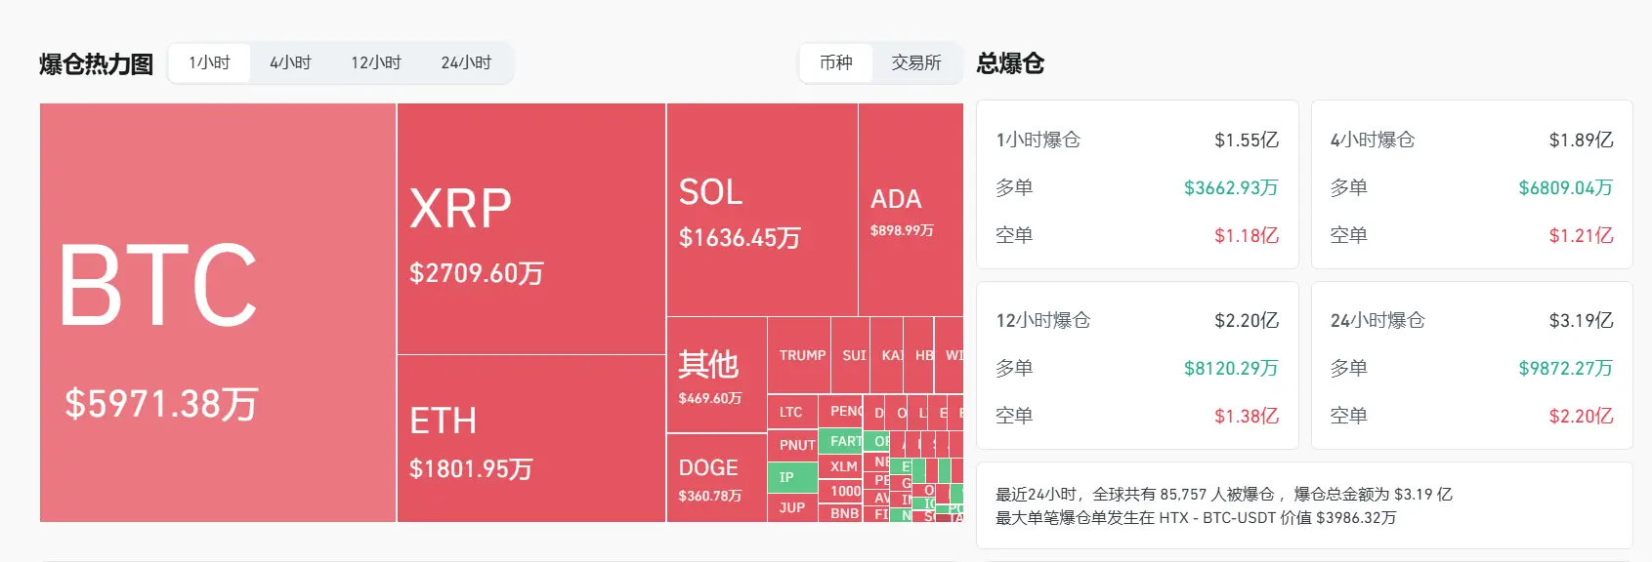
Task: Toggle view to 交易所
Action: [915, 63]
